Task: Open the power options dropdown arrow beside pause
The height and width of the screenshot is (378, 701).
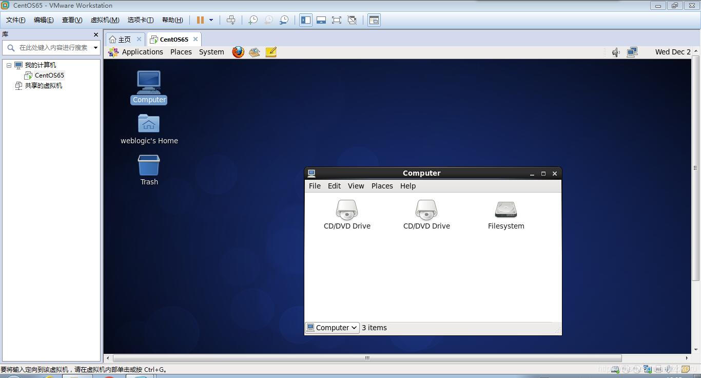Action: point(211,20)
